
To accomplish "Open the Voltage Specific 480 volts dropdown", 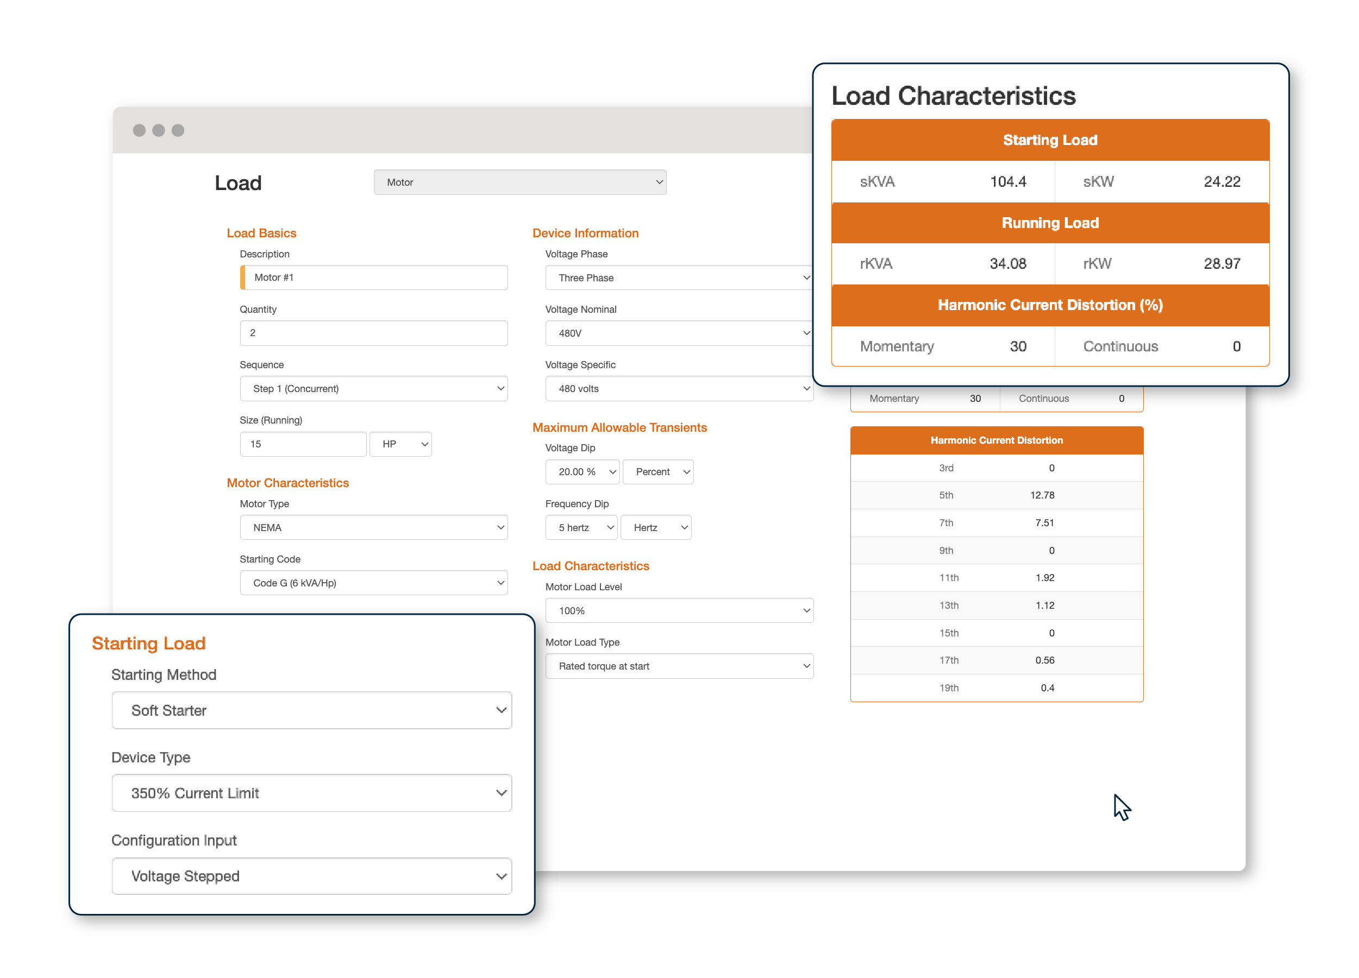I will coord(678,389).
